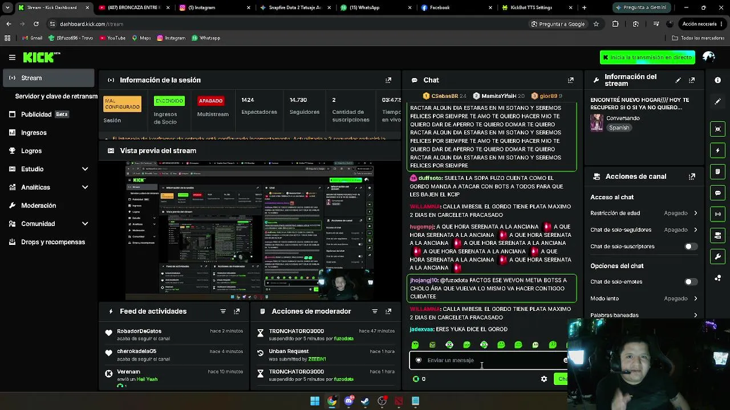Open Steam from the taskbar
This screenshot has width=730, height=410.
(365, 401)
